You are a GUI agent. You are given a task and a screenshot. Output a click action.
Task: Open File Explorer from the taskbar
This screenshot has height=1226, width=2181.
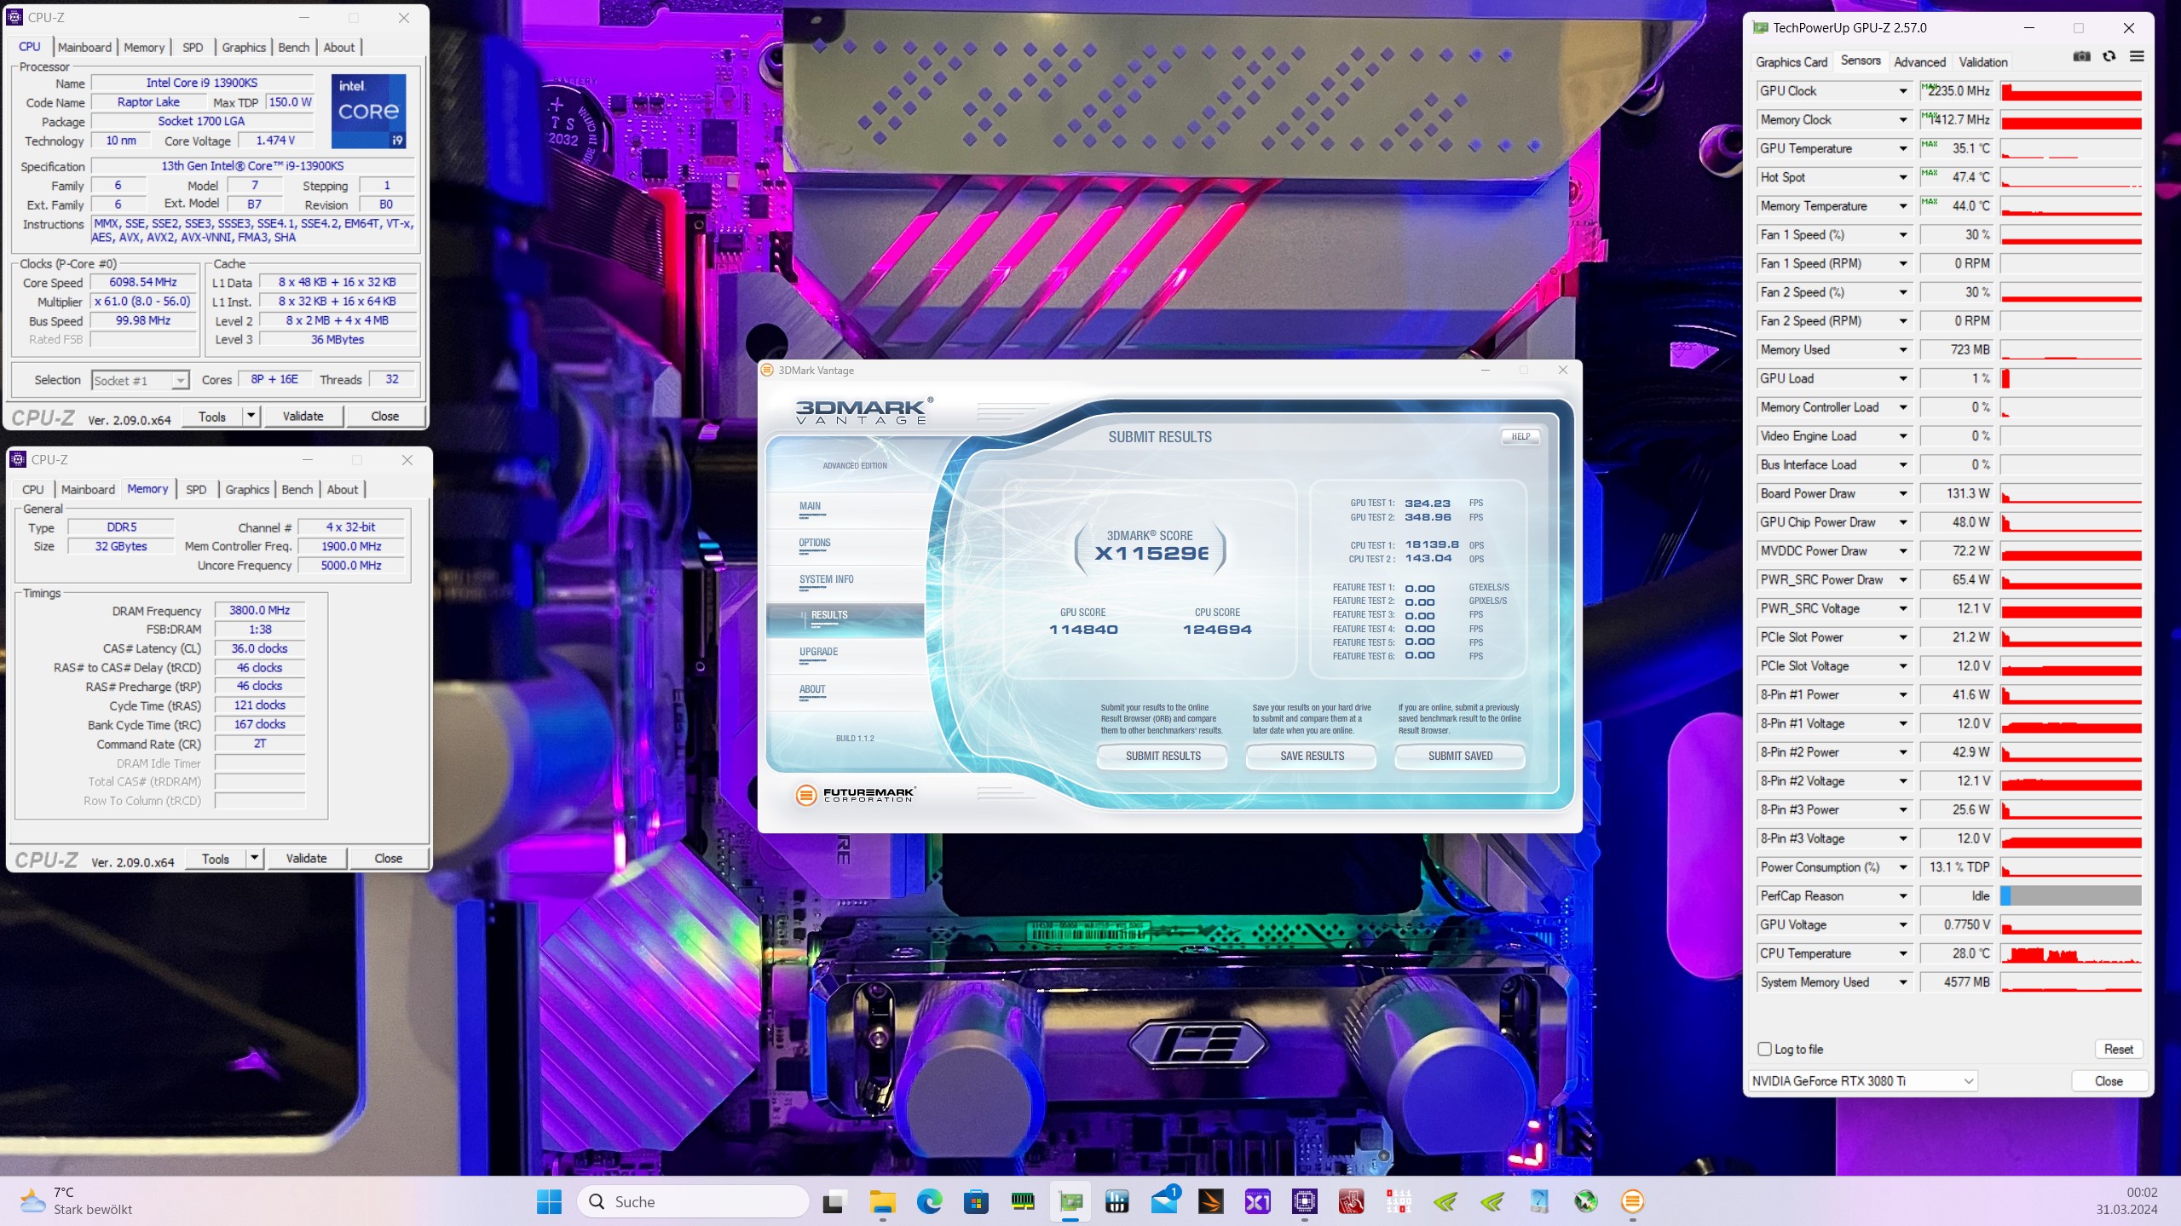coord(882,1201)
